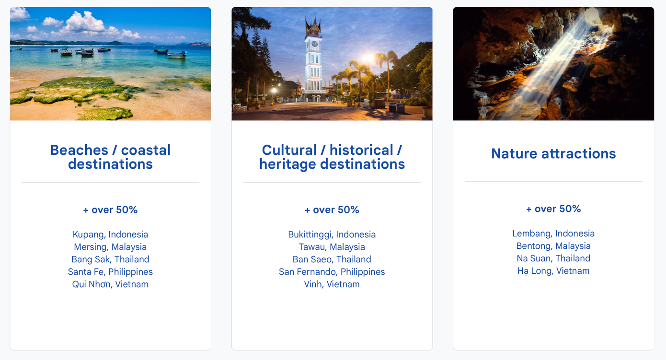Click Qui Nhơn, Vietnam
Screen dimensions: 666x360
(x=110, y=284)
